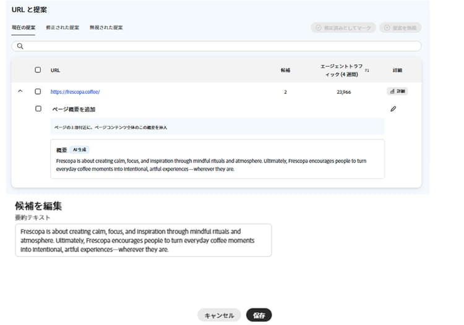
Task: Open the https://frescopa.coffee/ link
Action: [75, 92]
